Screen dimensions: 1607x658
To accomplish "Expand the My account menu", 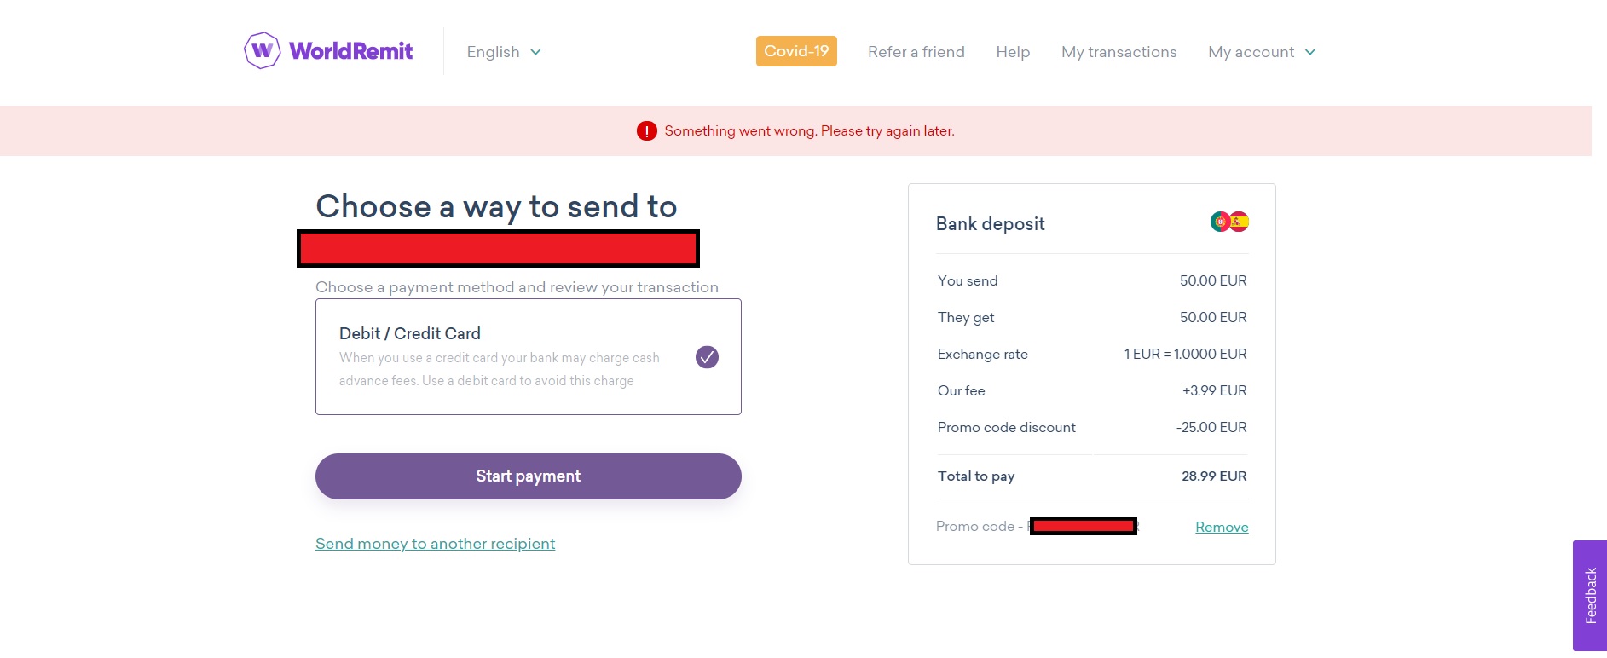I will (x=1251, y=52).
